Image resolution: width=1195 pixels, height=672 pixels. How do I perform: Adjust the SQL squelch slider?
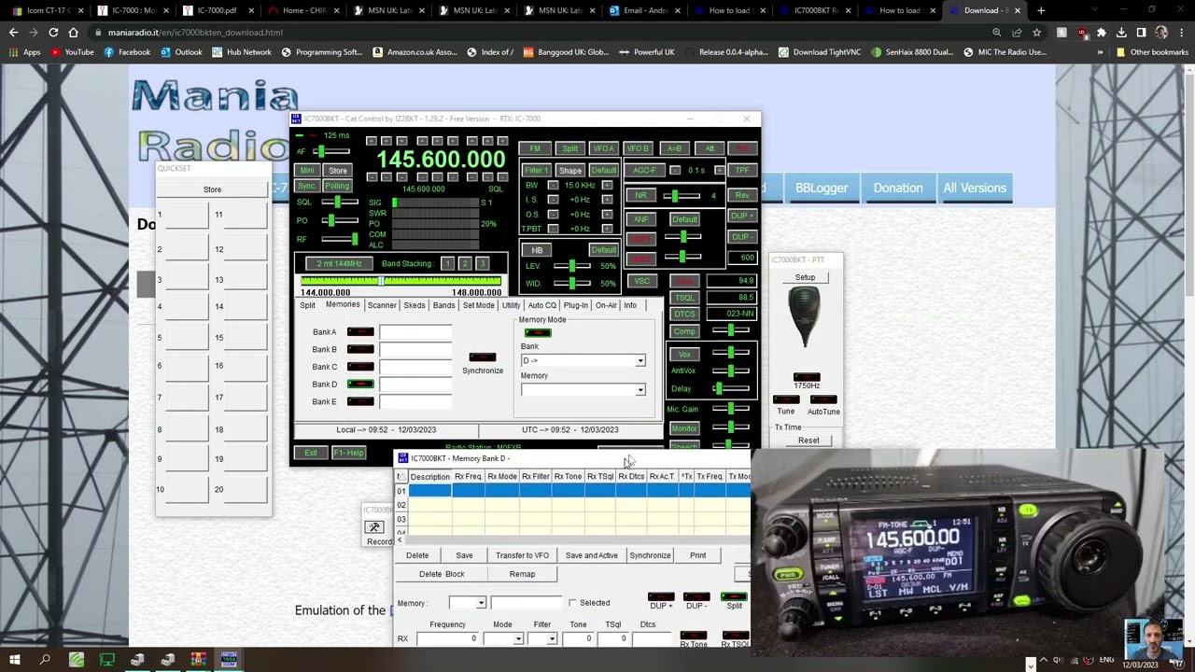tap(340, 202)
